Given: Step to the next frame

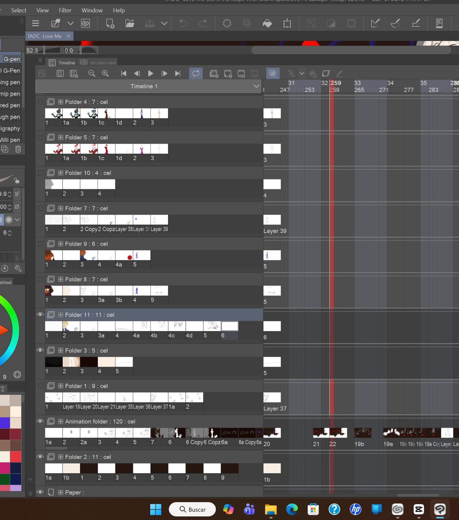Looking at the screenshot, I should pyautogui.click(x=164, y=74).
